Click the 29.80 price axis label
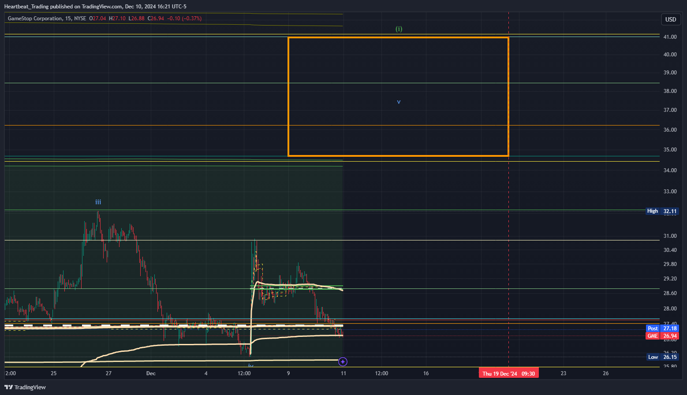The width and height of the screenshot is (687, 395). point(670,264)
